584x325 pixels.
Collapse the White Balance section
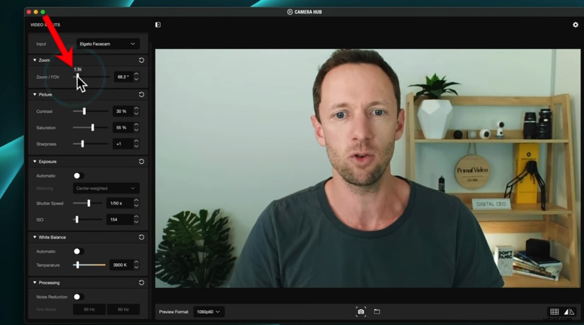34,237
